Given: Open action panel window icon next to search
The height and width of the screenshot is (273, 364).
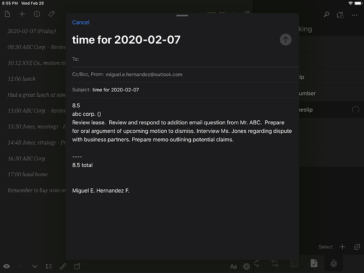Looking at the screenshot, I should [340, 15].
